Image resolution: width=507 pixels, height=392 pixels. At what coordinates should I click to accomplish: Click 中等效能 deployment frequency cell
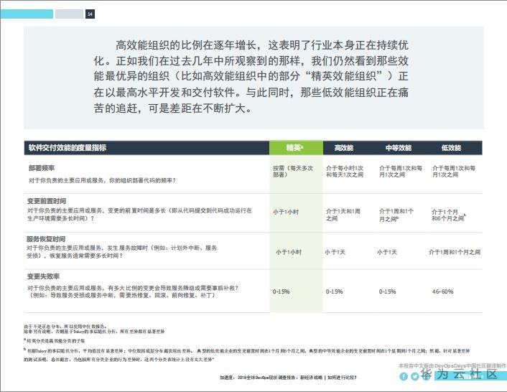pyautogui.click(x=401, y=172)
